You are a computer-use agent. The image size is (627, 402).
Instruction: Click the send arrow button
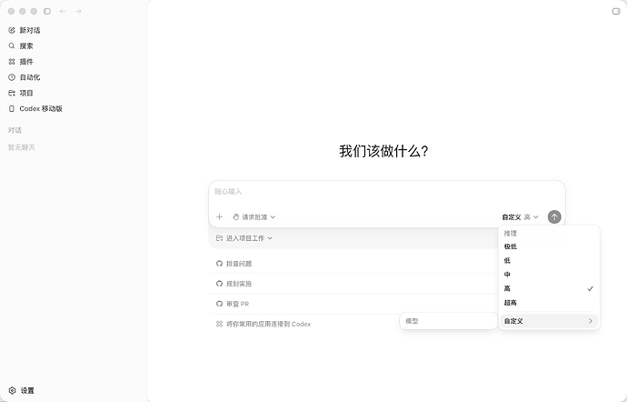pyautogui.click(x=554, y=217)
